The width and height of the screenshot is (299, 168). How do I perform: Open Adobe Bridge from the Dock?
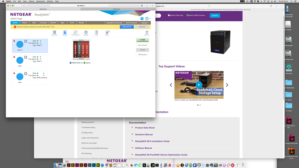[73, 165]
